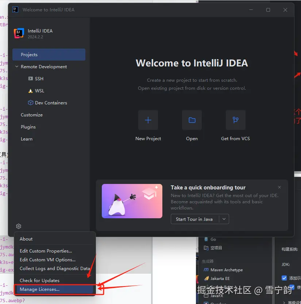Image resolution: width=301 pixels, height=304 pixels.
Task: Click the Maven Archetype m icon behind
Action: coord(206,270)
